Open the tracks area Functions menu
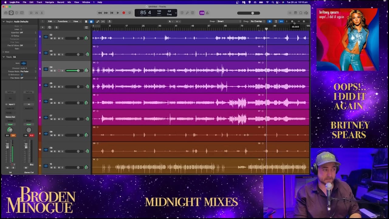 point(64,21)
